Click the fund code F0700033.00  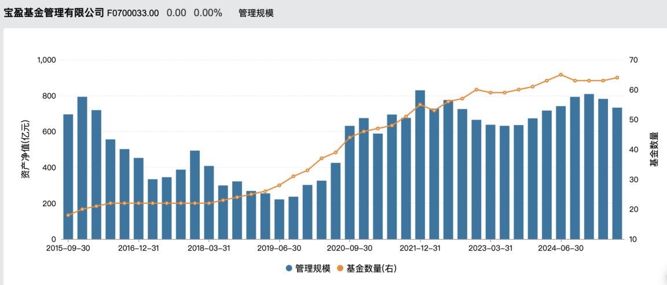point(133,13)
